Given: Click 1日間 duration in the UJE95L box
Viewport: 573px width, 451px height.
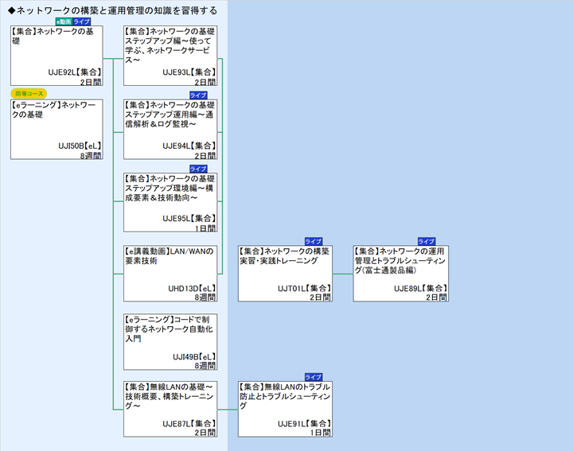Looking at the screenshot, I should click(205, 228).
